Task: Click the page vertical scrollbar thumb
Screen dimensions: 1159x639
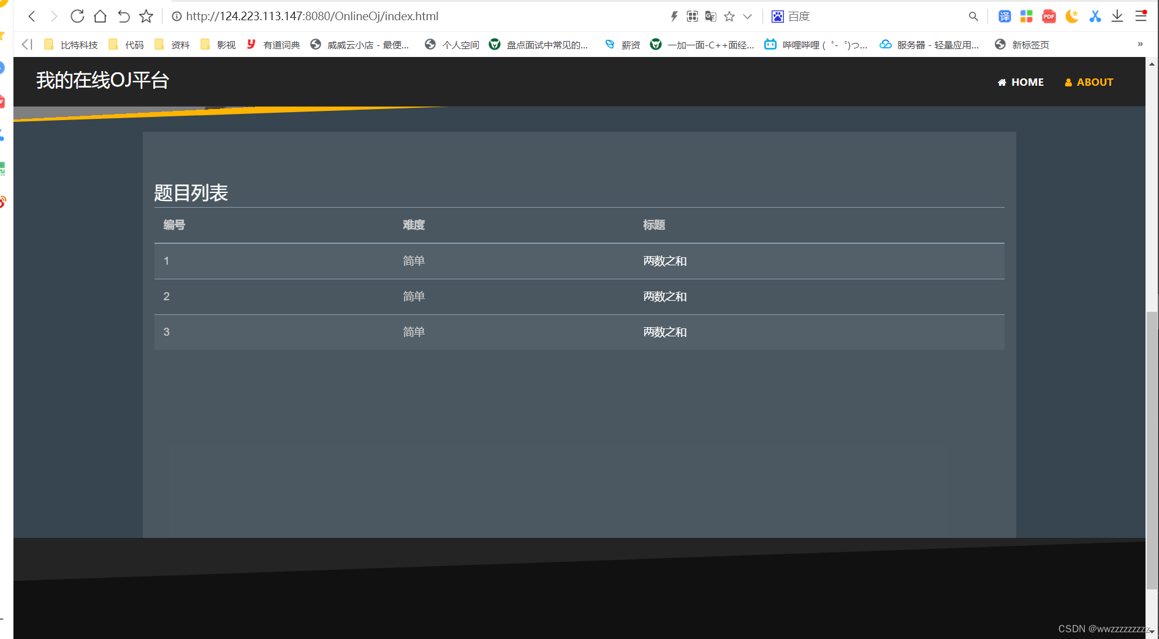Action: [x=1152, y=450]
